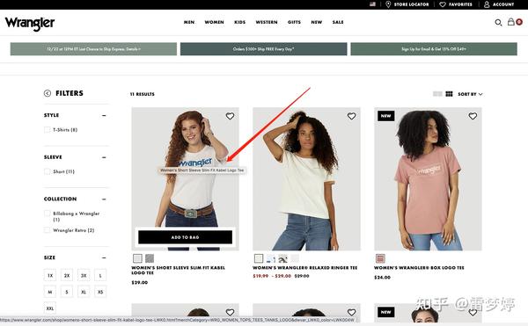Check the T-Shirts style filter
The height and width of the screenshot is (326, 528).
[48, 130]
